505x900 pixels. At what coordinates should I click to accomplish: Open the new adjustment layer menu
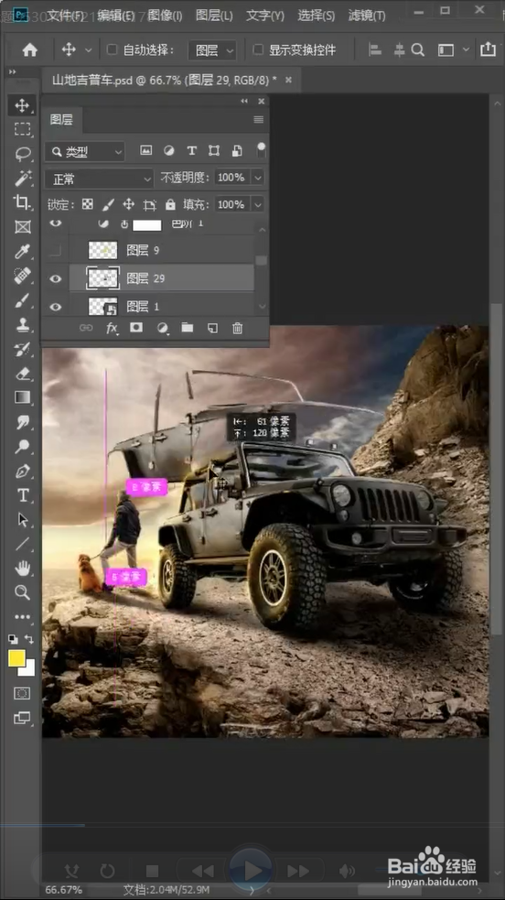[x=163, y=328]
